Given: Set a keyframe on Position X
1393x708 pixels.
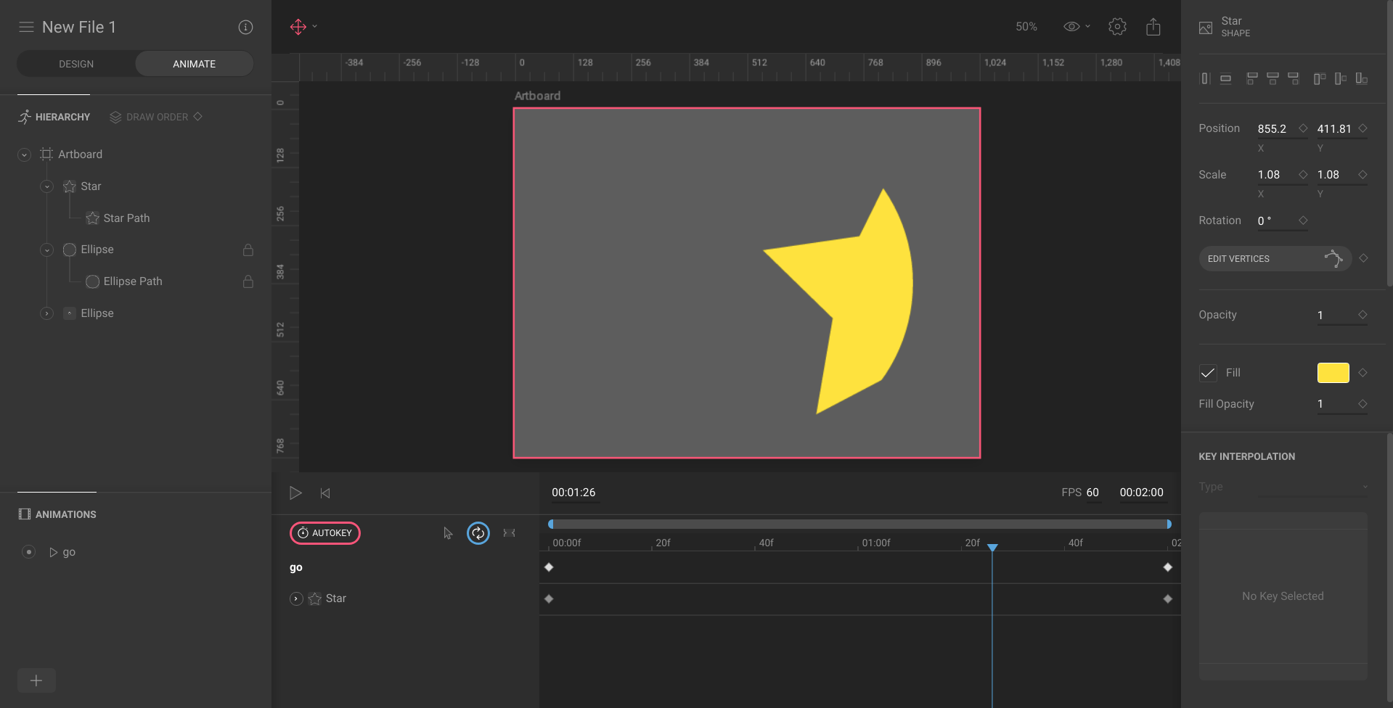Looking at the screenshot, I should [x=1303, y=128].
